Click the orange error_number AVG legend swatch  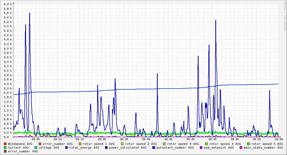tap(40, 144)
